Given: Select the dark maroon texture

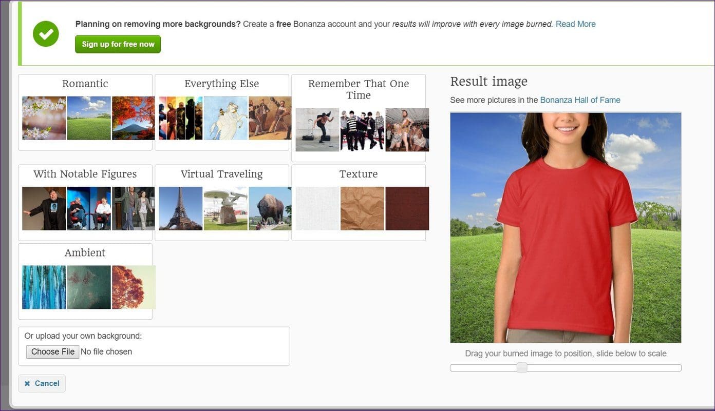Looking at the screenshot, I should pyautogui.click(x=407, y=208).
